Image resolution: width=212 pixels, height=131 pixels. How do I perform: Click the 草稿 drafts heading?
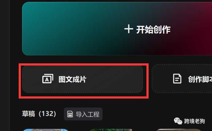(28, 114)
